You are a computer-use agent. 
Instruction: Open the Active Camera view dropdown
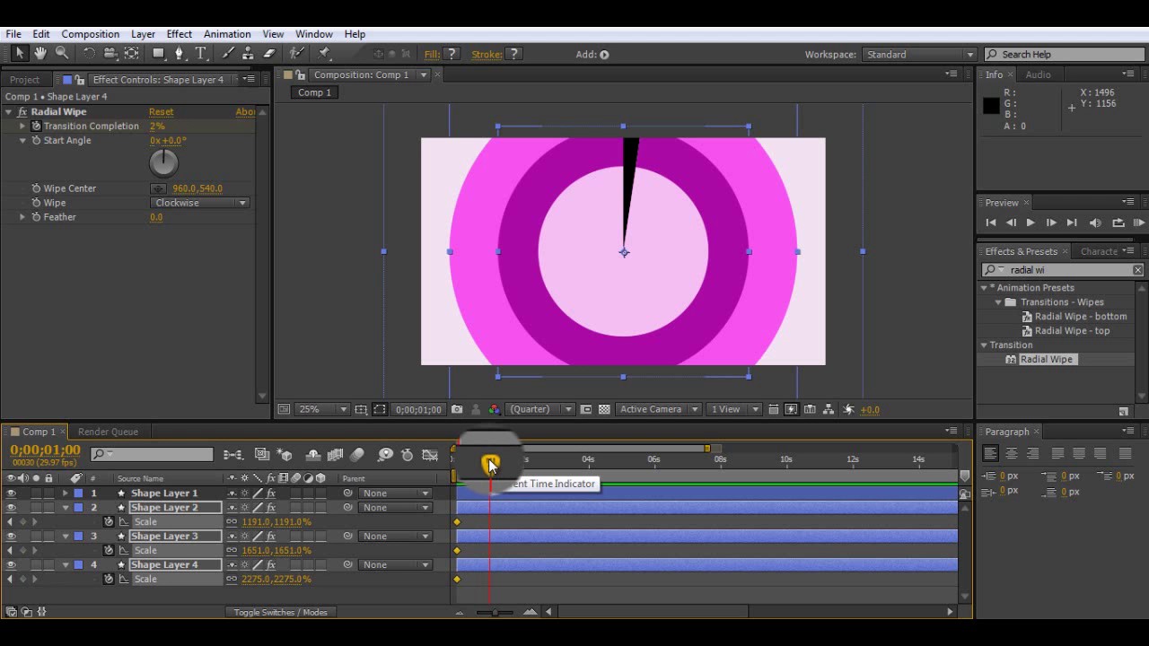(658, 410)
